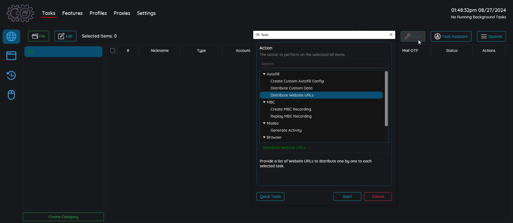The width and height of the screenshot is (513, 223).
Task: Switch to the Features tab
Action: coord(72,13)
